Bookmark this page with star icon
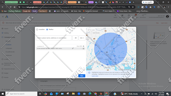This screenshot has width=171, height=96. tap(133, 7)
